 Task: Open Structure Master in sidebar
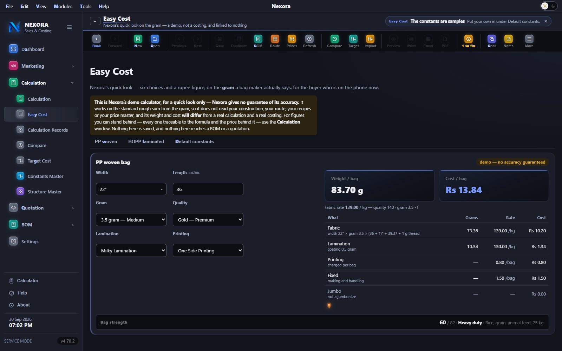41,192
